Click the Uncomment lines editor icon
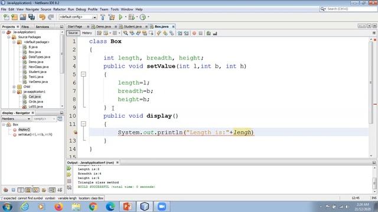Viewport: 378px width, 212px height. click(x=215, y=33)
